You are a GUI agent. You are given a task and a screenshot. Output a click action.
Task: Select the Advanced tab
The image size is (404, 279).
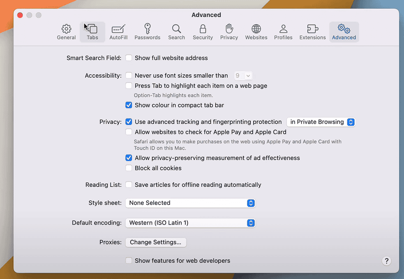[344, 32]
